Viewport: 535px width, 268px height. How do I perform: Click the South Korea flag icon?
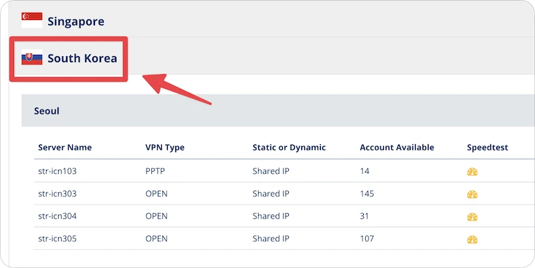31,57
